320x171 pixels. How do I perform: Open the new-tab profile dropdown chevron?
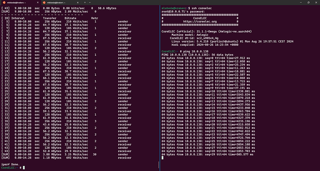tap(90, 2)
